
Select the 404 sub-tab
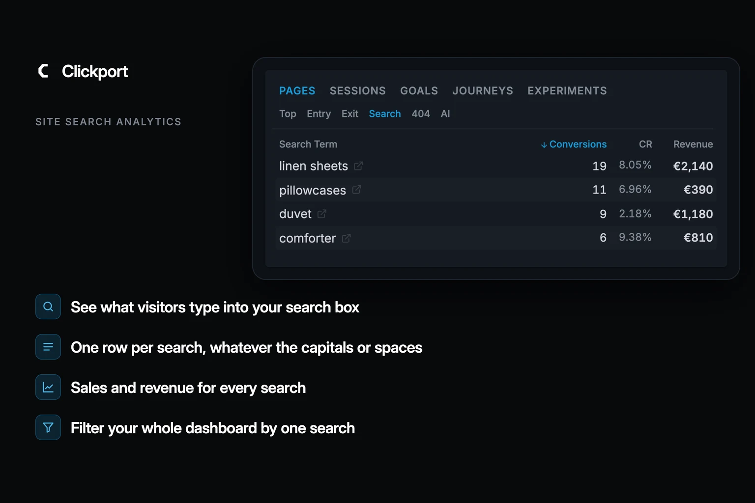pyautogui.click(x=421, y=114)
